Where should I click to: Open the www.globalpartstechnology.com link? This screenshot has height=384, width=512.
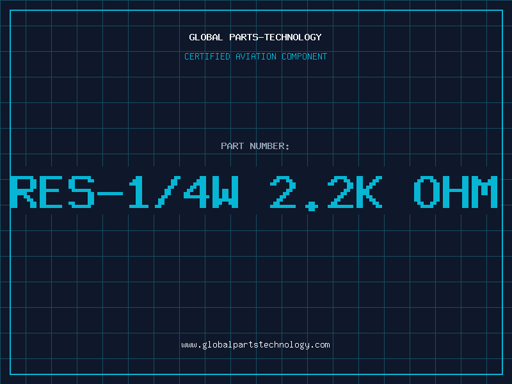click(255, 345)
